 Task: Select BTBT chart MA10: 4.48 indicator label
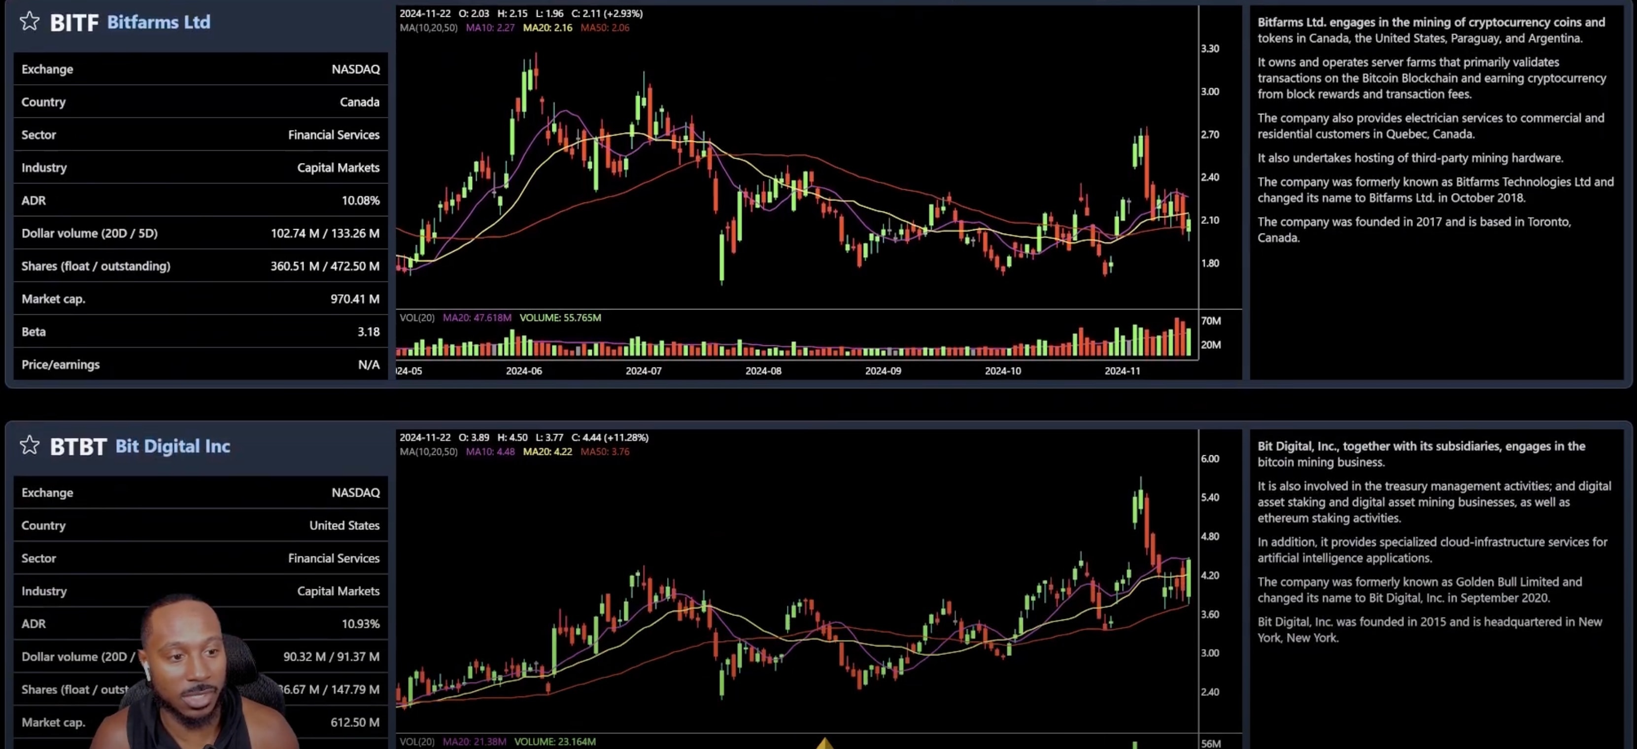click(490, 452)
